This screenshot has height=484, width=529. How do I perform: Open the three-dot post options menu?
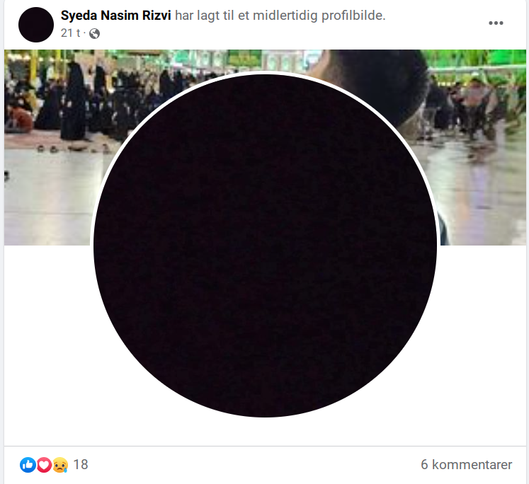[496, 23]
